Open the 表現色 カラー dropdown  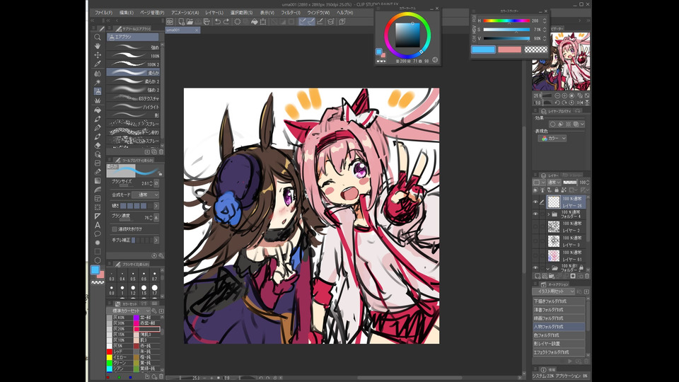552,138
